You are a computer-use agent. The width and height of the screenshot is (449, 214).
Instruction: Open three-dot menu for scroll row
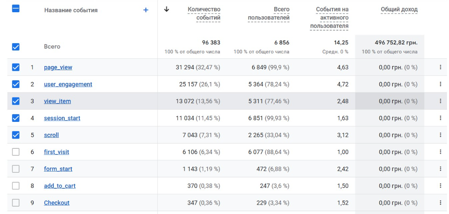[x=440, y=135]
